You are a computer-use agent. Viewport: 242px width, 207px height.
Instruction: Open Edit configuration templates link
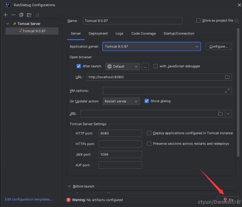point(29,199)
